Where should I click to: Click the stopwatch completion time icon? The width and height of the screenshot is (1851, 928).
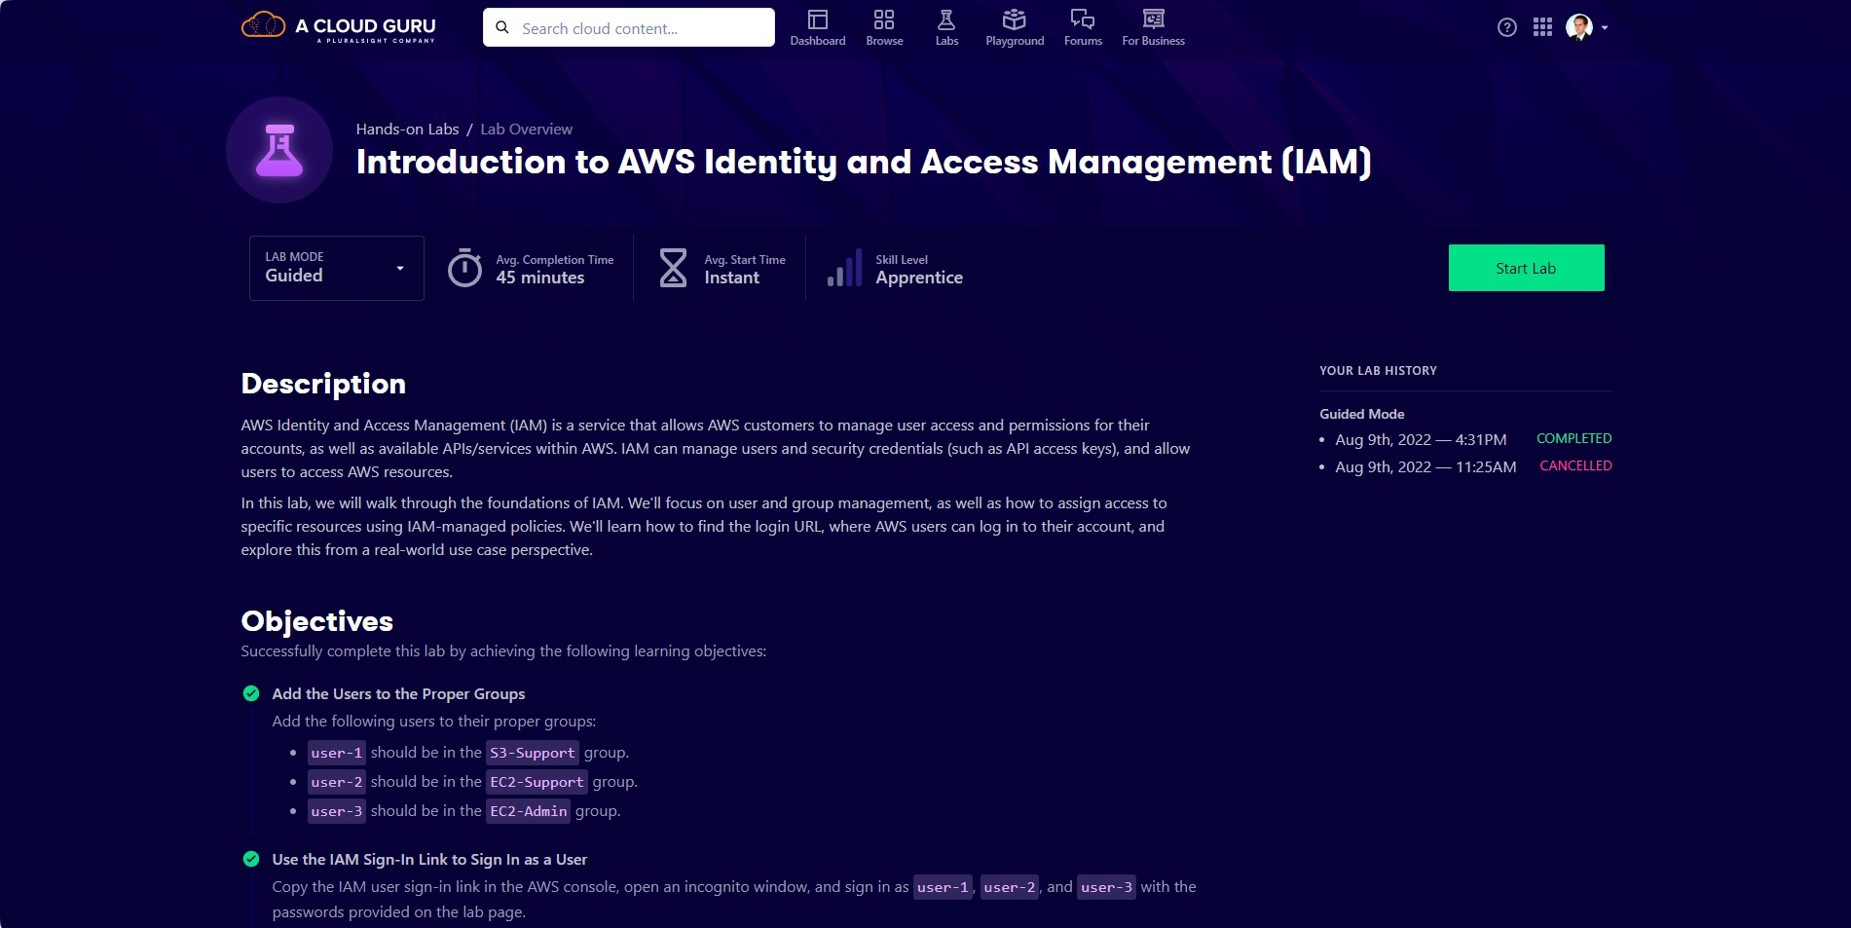464,268
